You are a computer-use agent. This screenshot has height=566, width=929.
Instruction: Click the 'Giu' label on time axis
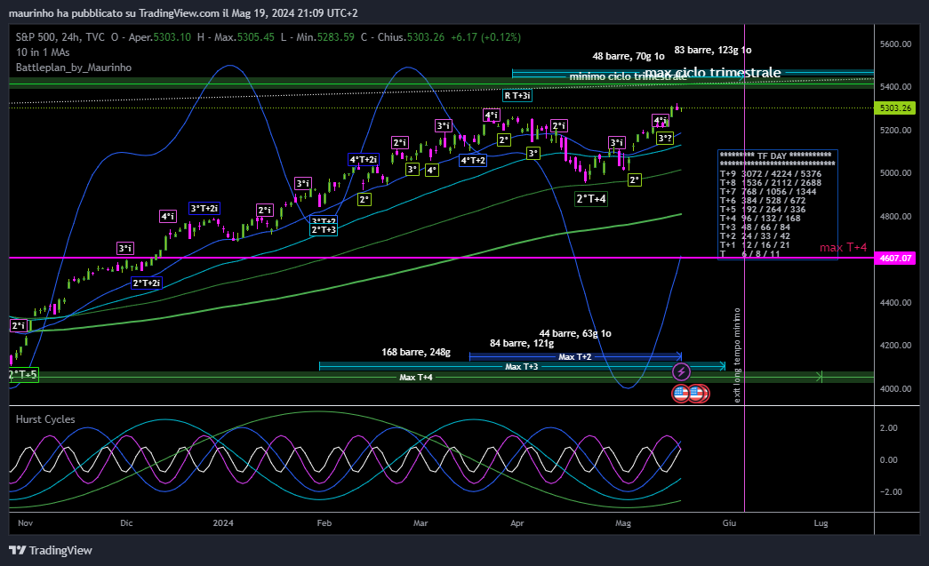pyautogui.click(x=729, y=523)
